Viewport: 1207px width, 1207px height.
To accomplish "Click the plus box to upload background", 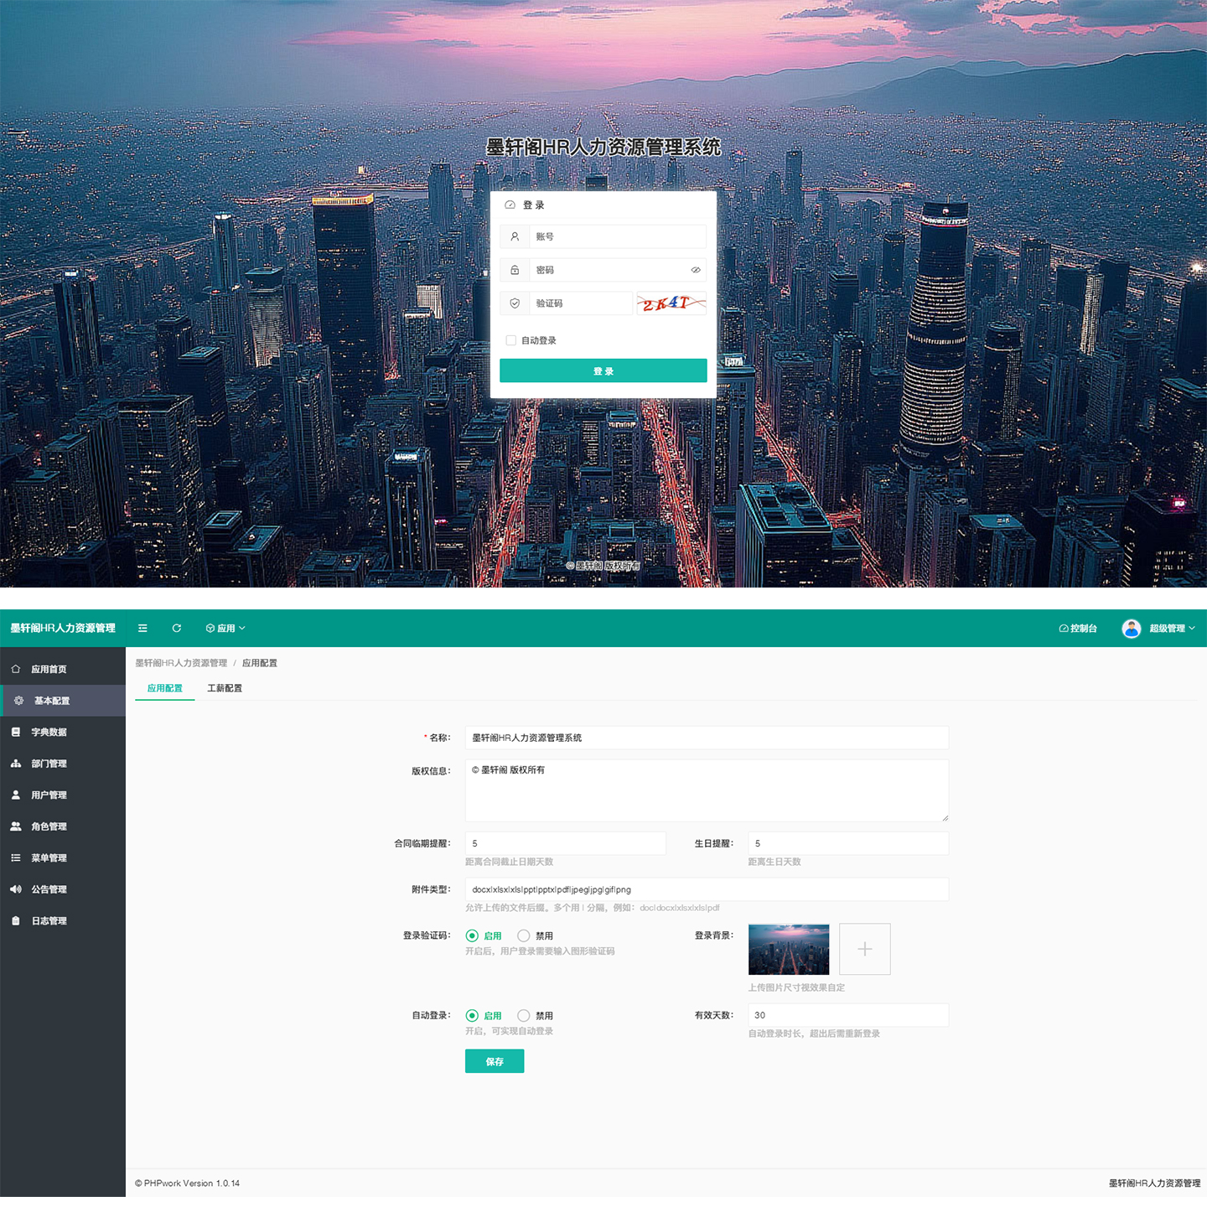I will [x=864, y=949].
